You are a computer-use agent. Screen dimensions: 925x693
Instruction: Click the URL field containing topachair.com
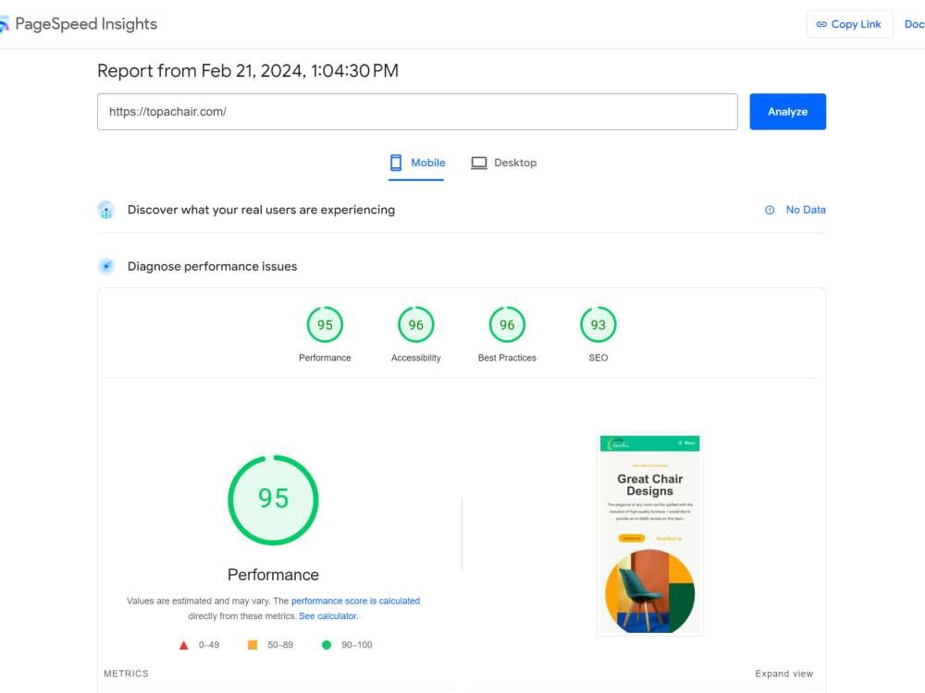pyautogui.click(x=417, y=112)
